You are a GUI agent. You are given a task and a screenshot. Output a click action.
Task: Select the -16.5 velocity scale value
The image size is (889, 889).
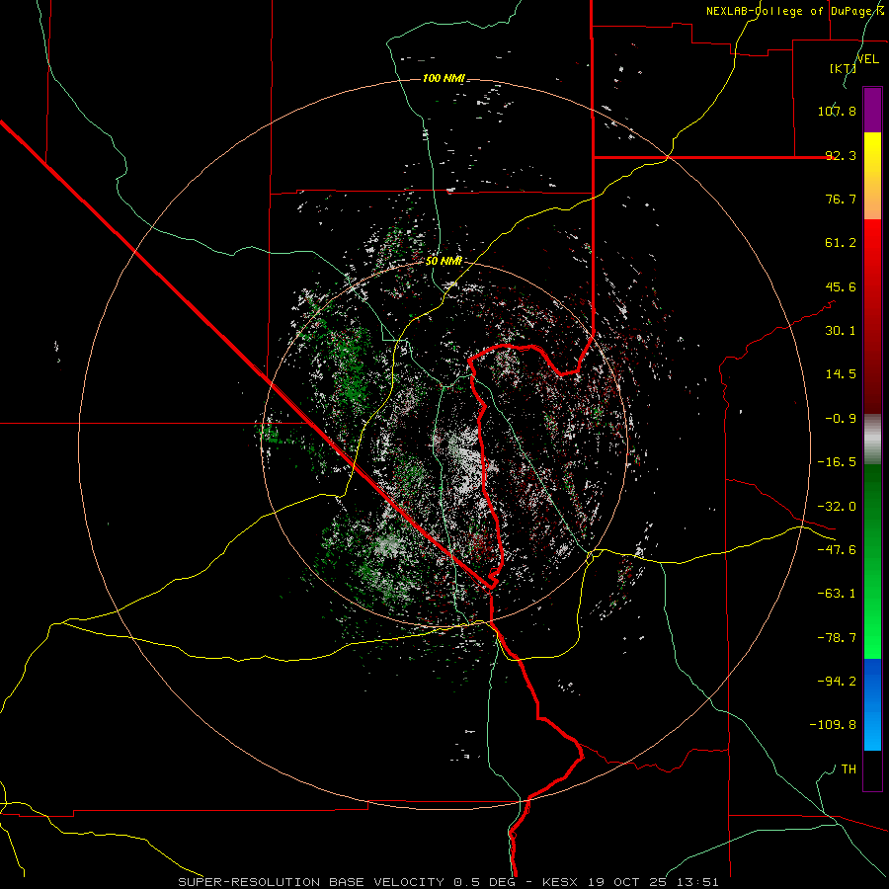[837, 462]
